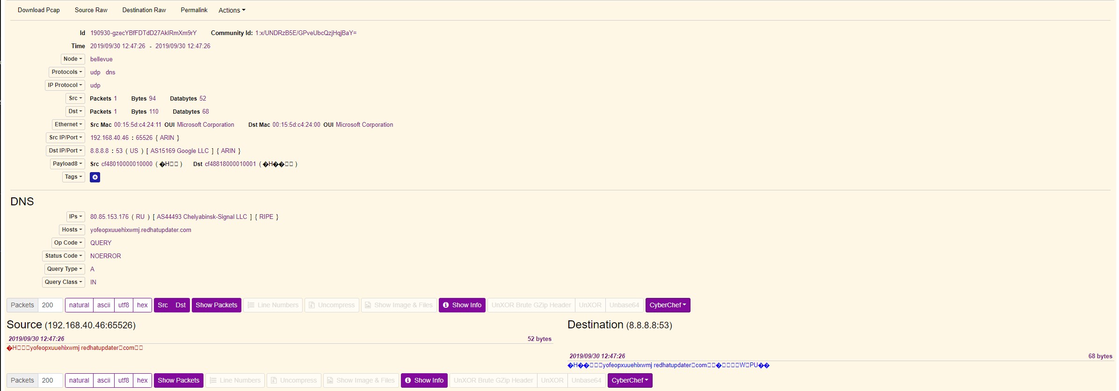Click Download Pcap in the top menu
The width and height of the screenshot is (1119, 391).
tap(39, 10)
